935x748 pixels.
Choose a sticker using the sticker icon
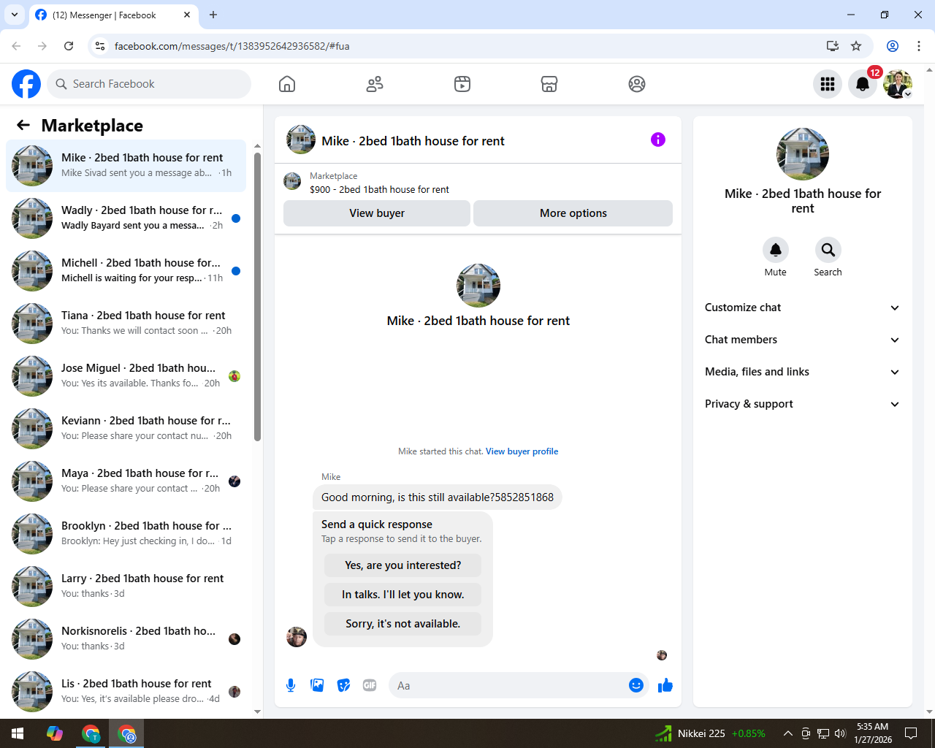click(343, 685)
